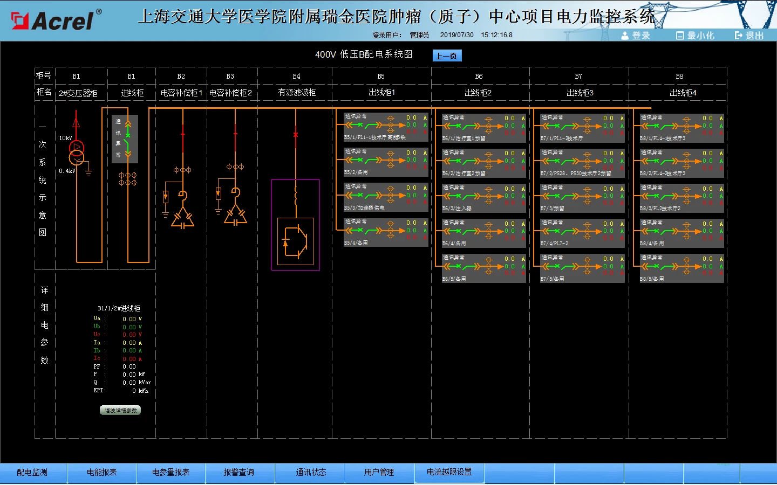
Task: Open the B7/4/PL7-2 feeder panel
Action: coord(582,233)
